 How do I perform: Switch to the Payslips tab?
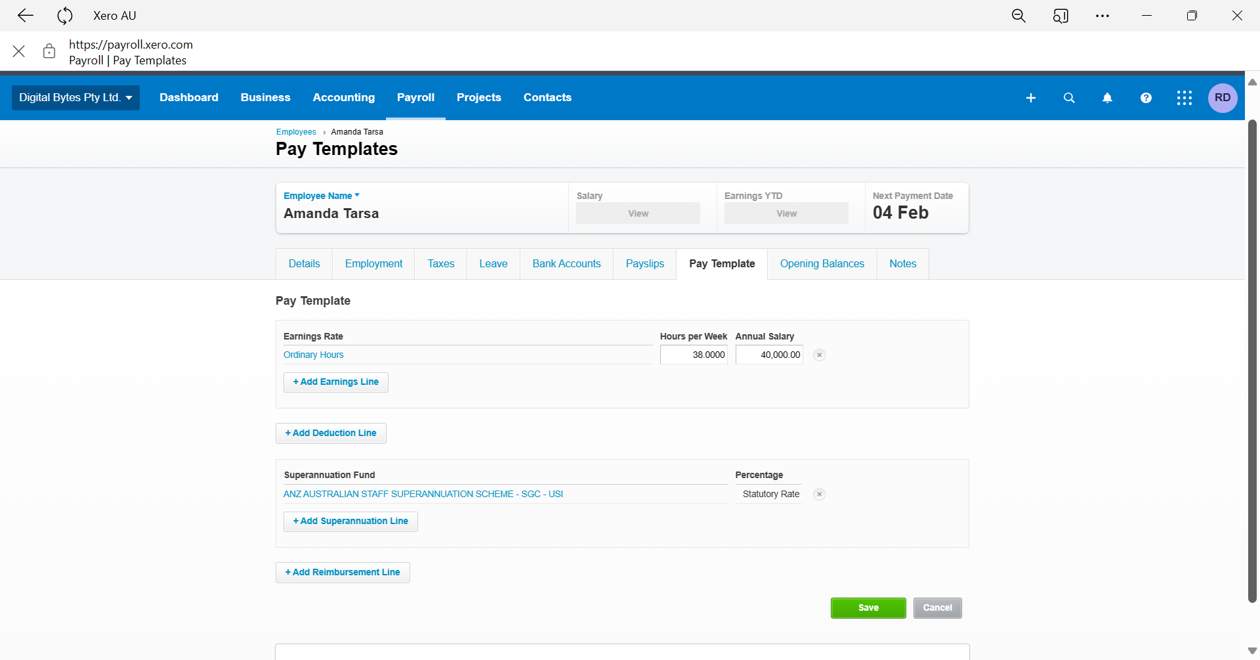[645, 264]
